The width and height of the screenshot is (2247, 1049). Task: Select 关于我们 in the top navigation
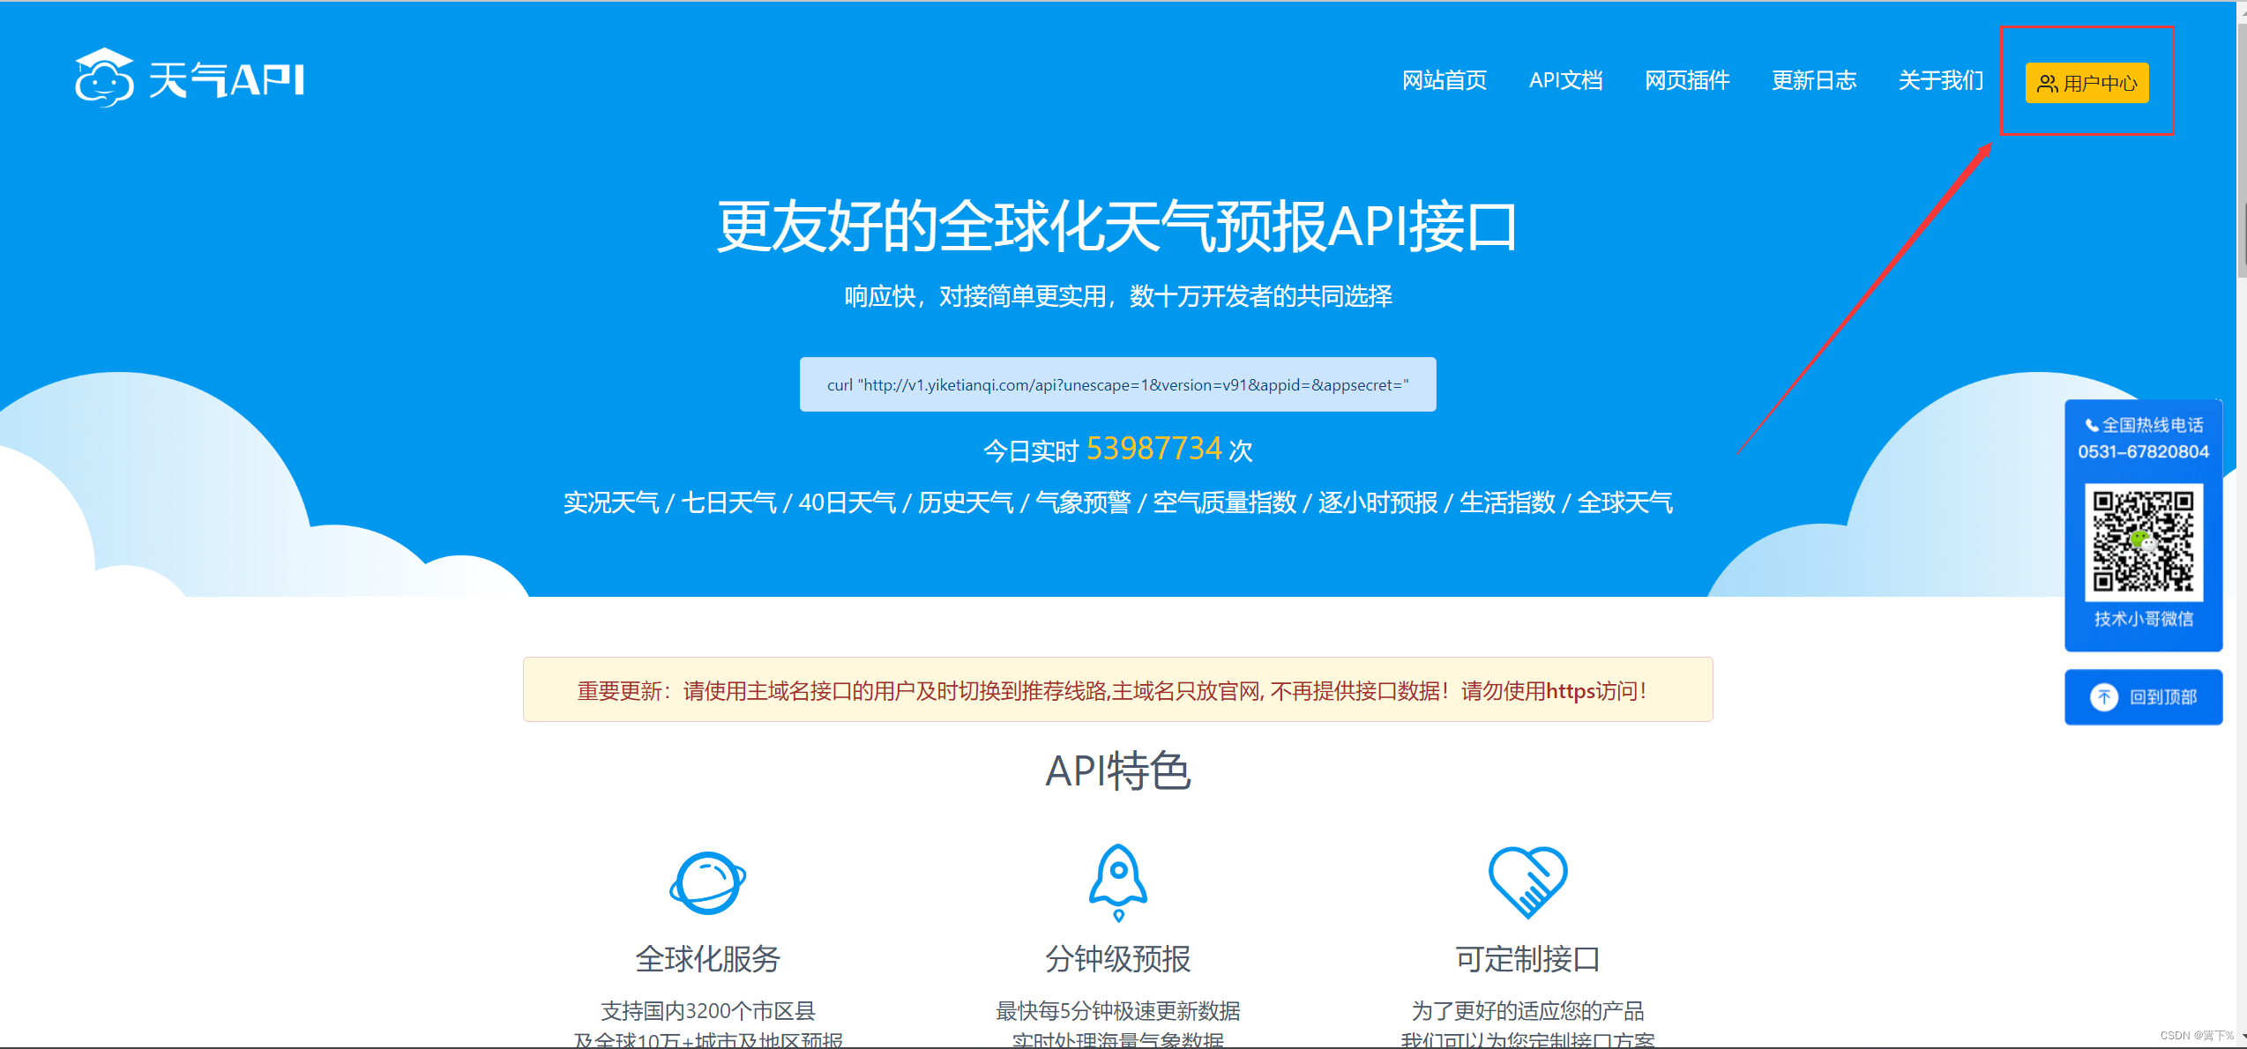click(x=1940, y=80)
